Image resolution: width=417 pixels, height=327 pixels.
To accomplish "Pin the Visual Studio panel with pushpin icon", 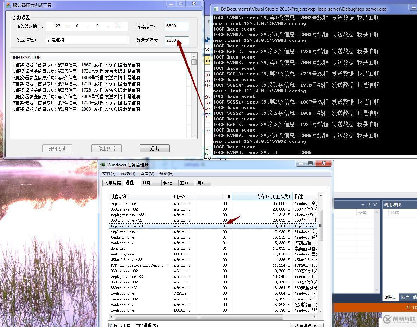I will tap(369, 205).
